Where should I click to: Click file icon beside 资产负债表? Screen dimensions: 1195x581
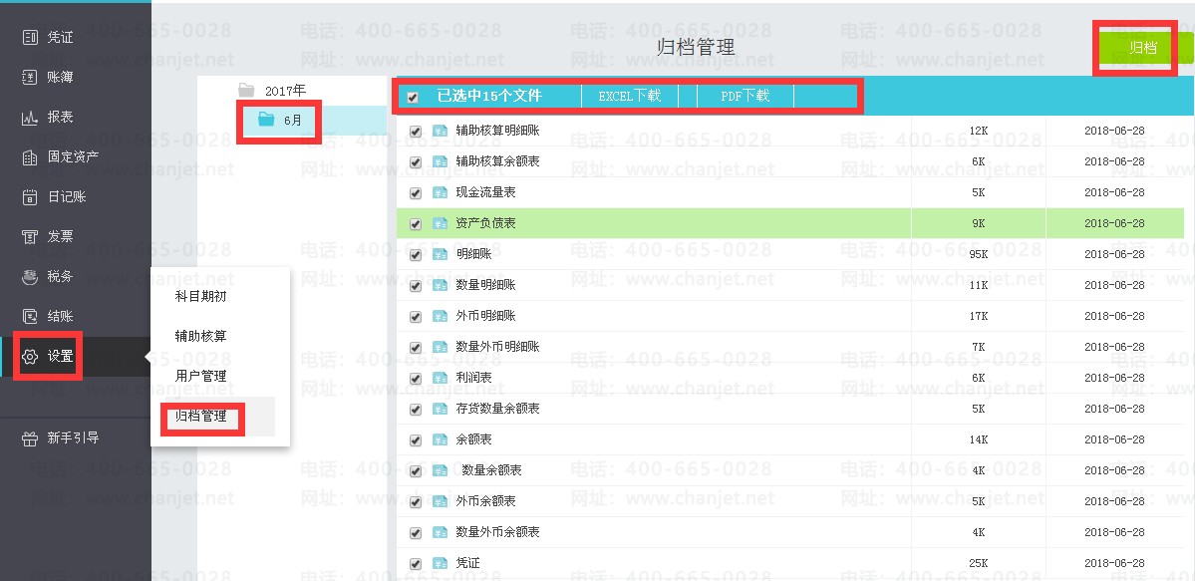pos(440,223)
